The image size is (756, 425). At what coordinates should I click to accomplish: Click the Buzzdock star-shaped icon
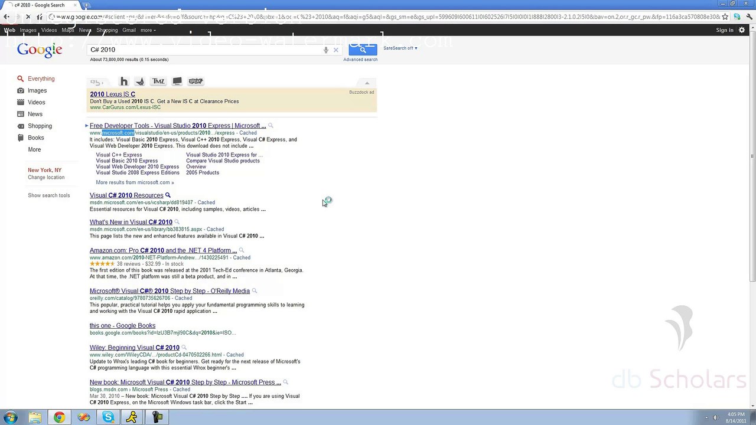point(140,81)
